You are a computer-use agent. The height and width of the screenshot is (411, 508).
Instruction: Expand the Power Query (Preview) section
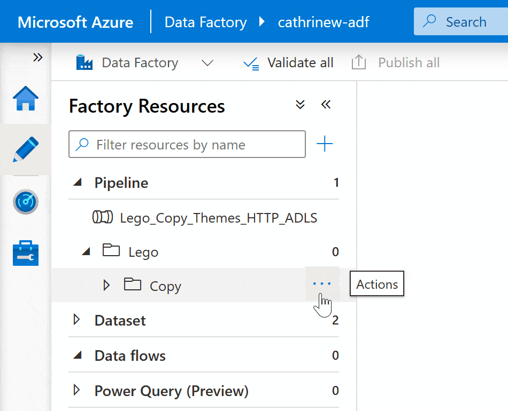(76, 391)
